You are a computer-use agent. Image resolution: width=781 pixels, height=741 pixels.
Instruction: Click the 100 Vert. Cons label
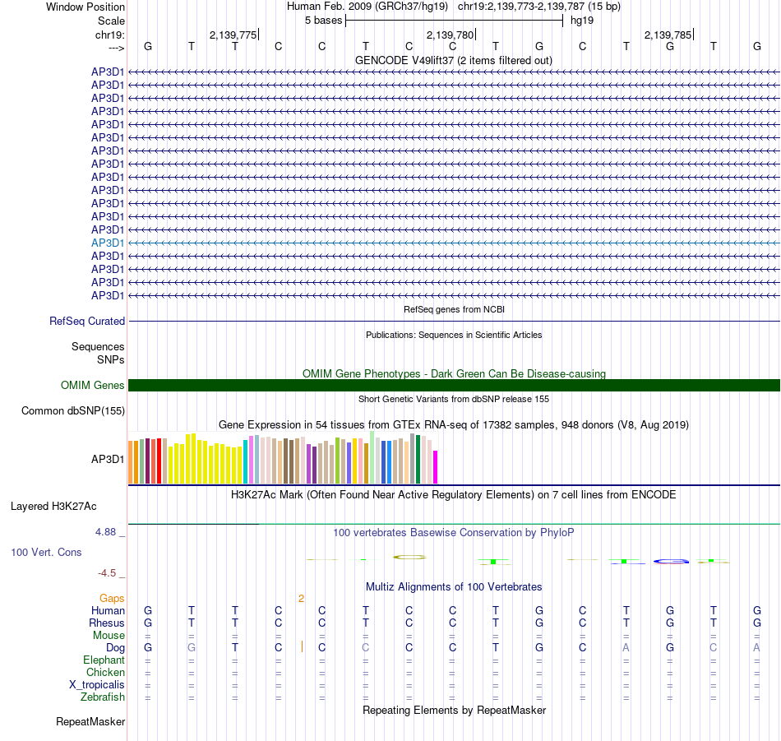pos(46,552)
